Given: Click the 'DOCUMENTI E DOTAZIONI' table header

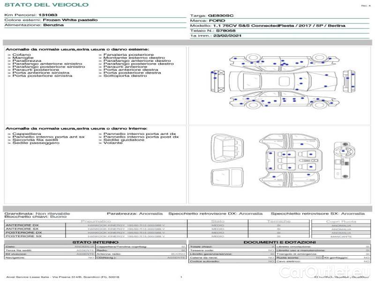Looking at the screenshot, I should coord(279,242).
